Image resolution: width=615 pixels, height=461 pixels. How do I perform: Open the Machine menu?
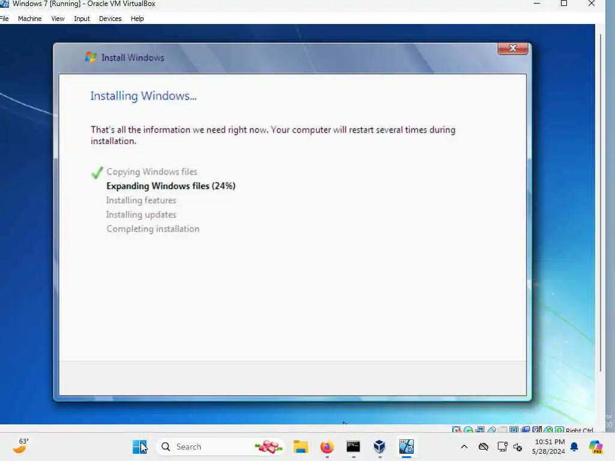click(29, 19)
